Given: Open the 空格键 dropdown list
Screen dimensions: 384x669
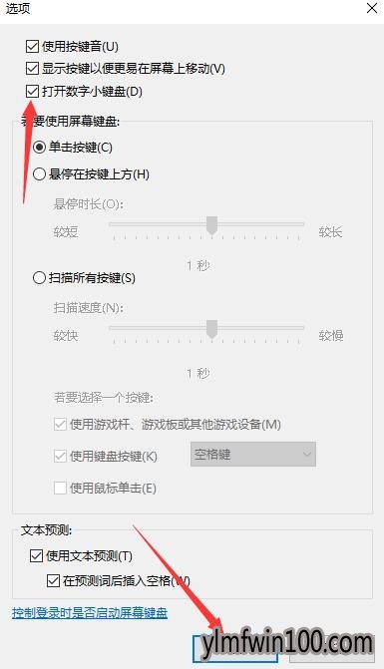Looking at the screenshot, I should point(253,455).
